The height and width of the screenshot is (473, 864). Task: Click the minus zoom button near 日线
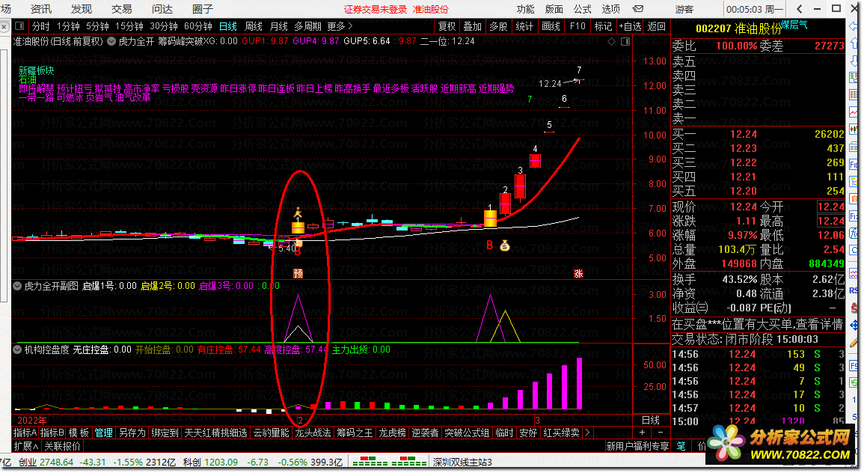pos(660,433)
